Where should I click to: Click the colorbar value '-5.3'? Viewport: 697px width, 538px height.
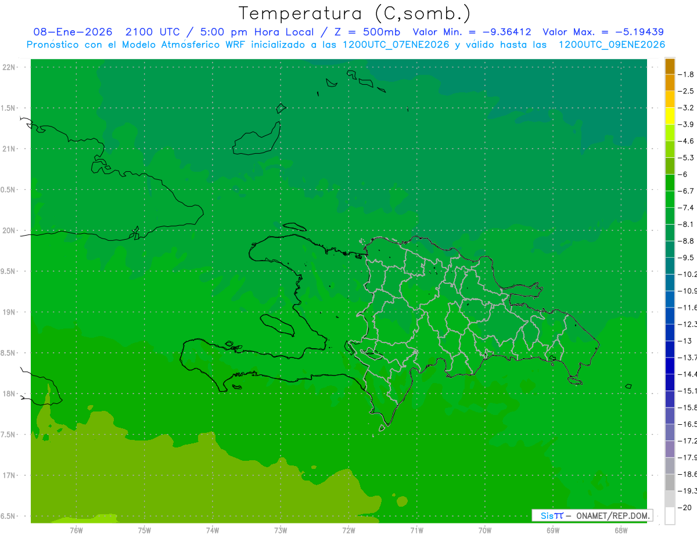687,158
